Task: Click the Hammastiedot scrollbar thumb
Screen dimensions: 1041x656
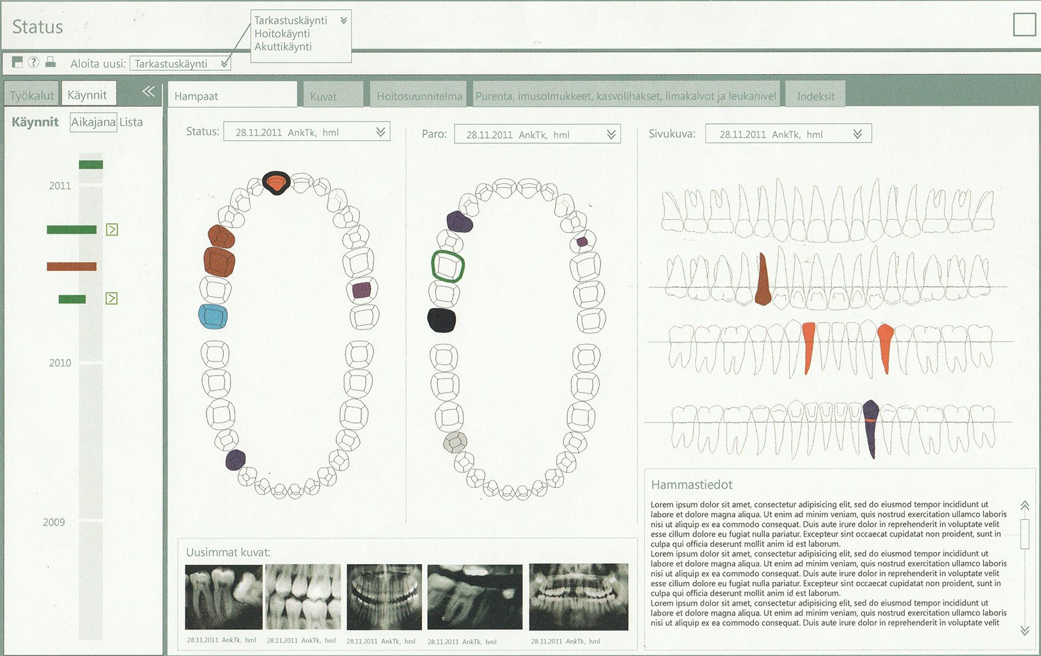Action: (x=1024, y=534)
